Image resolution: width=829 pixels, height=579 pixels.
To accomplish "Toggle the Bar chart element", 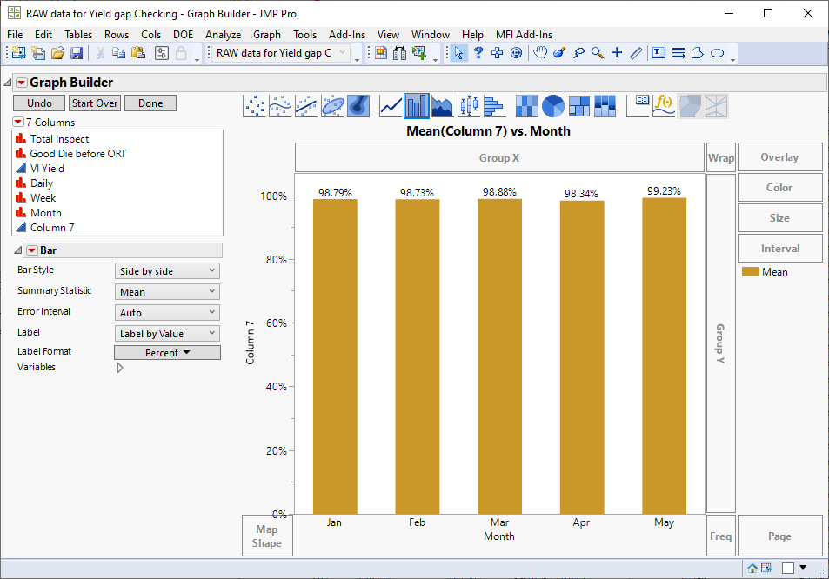I will click(x=417, y=106).
